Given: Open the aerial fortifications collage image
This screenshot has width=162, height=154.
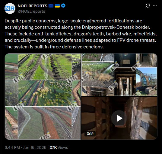Looking at the screenshot, I should pos(43,97).
